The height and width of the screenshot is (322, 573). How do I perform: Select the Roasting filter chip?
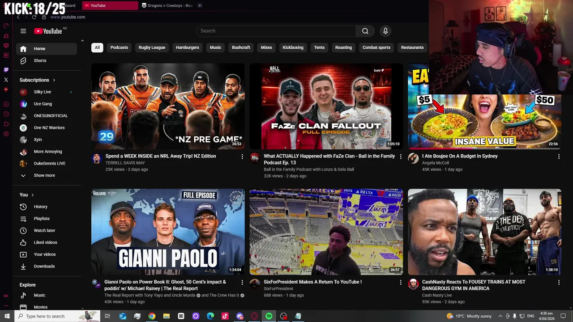coord(343,47)
